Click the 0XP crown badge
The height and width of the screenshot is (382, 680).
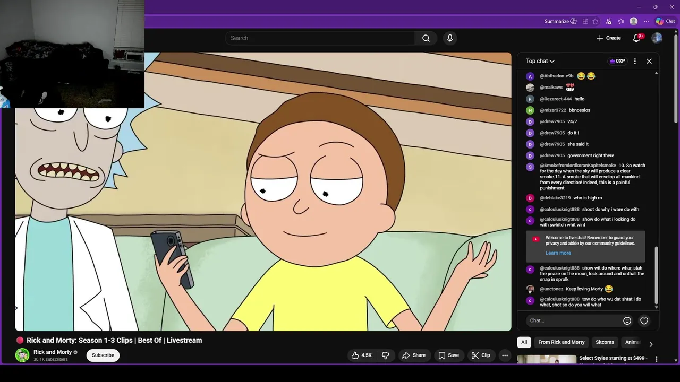[x=617, y=61]
